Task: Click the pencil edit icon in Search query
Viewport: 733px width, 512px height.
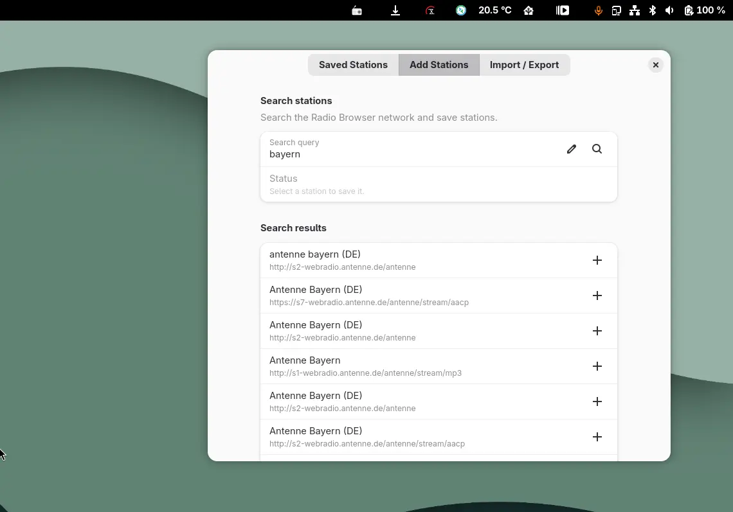Action: point(571,149)
